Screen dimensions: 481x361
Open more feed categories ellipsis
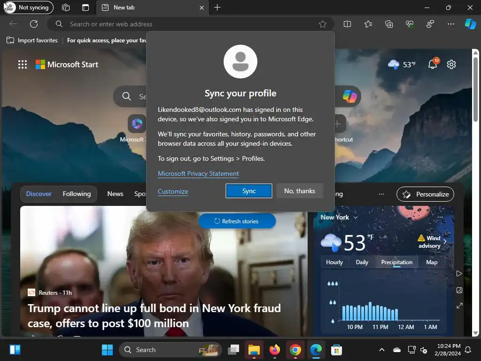coord(381,194)
